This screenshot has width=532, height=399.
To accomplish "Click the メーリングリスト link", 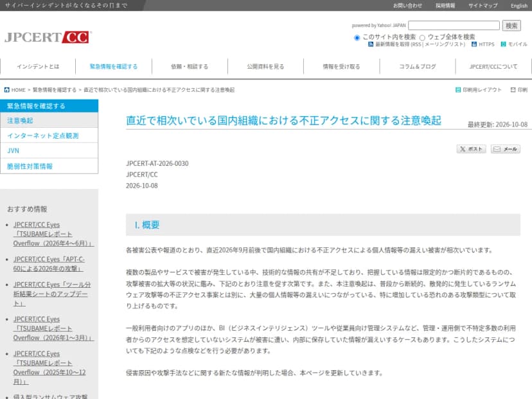I will [x=445, y=44].
